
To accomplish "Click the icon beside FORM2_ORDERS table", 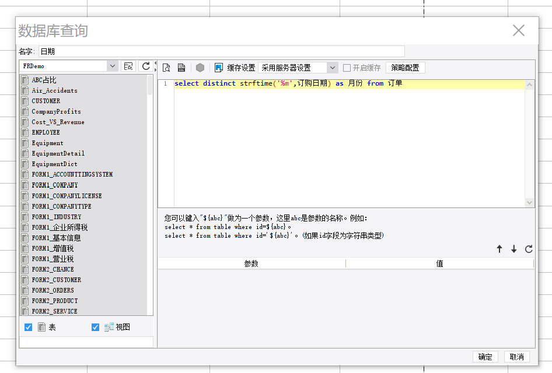I will coord(25,290).
